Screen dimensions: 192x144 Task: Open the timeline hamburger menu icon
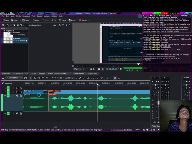click(3, 78)
